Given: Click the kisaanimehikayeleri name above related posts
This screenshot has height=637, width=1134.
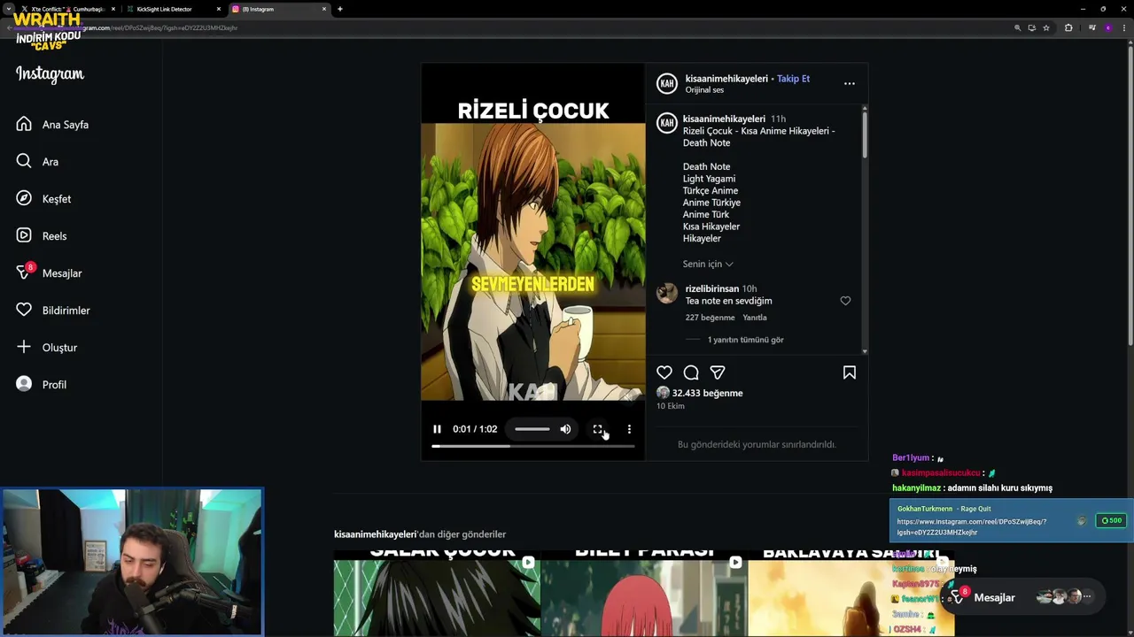Looking at the screenshot, I should [375, 534].
